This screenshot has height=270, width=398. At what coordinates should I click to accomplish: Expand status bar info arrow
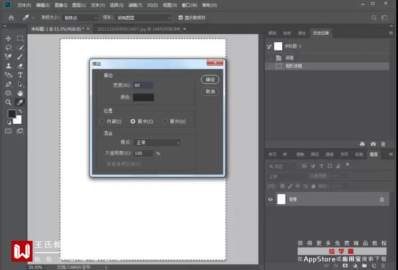coord(106,267)
